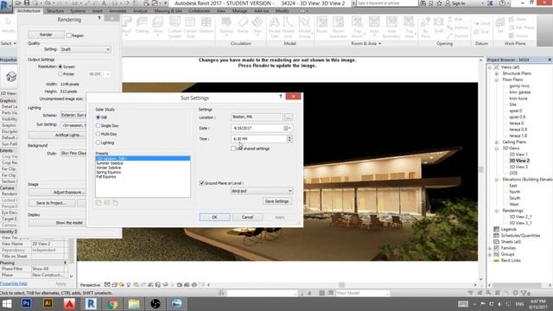Confirm Sun Settings with OK
Screen dimensions: 553x311
pos(214,217)
